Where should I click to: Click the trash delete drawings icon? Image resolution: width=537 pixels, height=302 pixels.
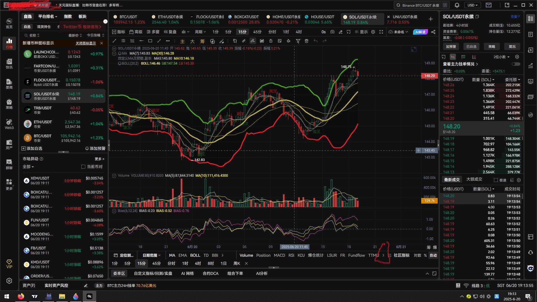click(x=307, y=41)
